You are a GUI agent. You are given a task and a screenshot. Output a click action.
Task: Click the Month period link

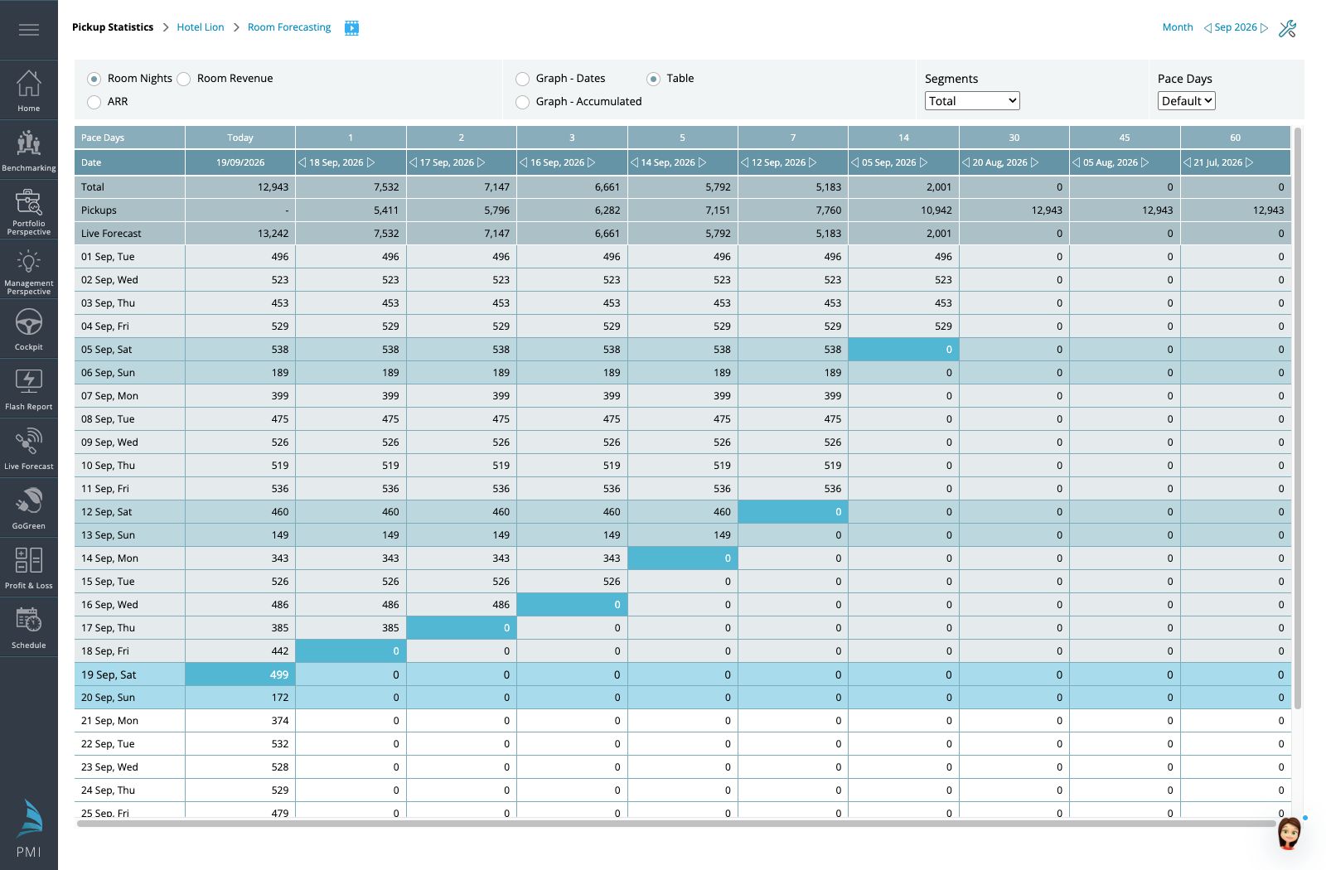pos(1178,27)
